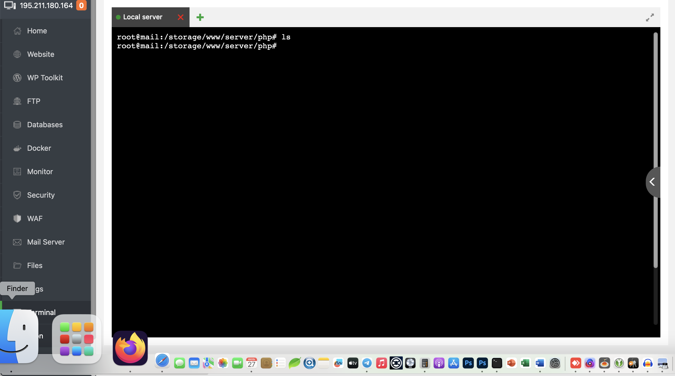Click the Docker whale icon

click(17, 148)
